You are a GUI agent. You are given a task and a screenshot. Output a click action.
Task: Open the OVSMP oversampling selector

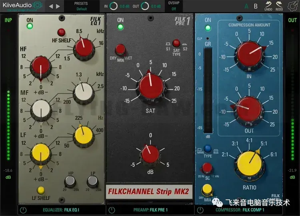tap(174, 6)
